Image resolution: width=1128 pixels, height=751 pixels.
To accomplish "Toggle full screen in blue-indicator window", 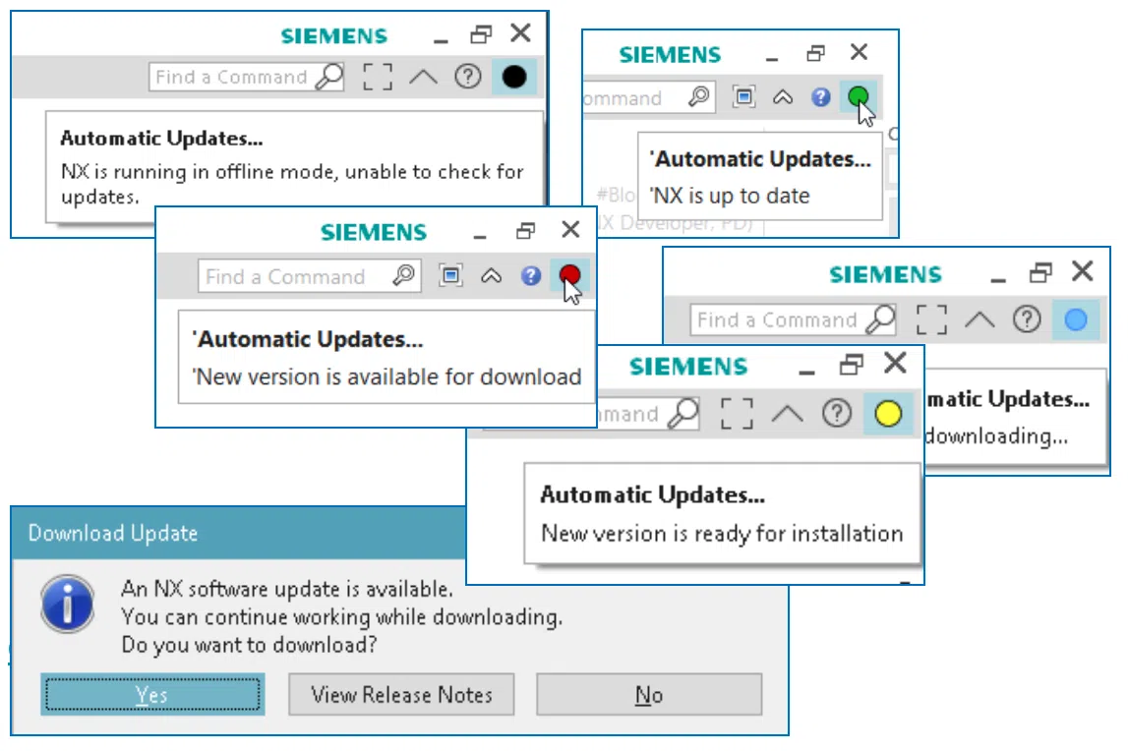I will pyautogui.click(x=931, y=319).
